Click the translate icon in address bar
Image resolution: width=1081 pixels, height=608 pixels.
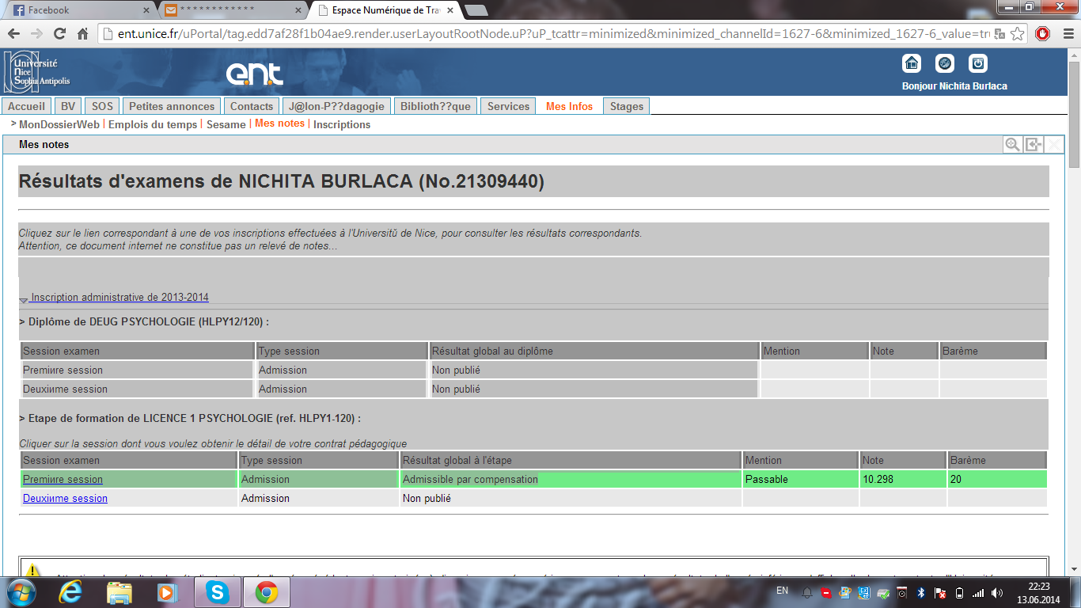click(999, 34)
